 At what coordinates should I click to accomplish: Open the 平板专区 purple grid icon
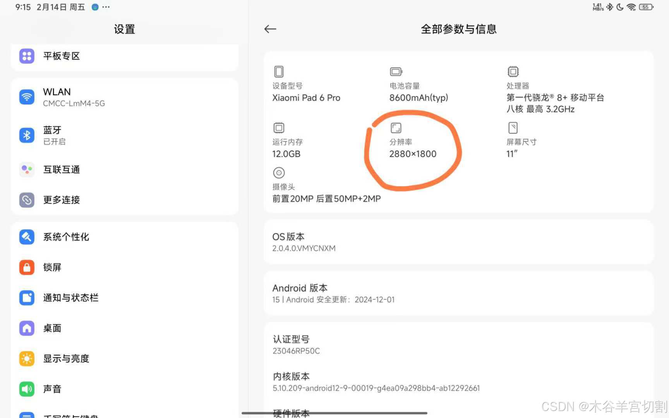(27, 56)
